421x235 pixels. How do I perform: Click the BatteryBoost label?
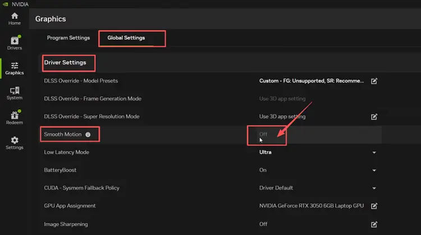(60, 170)
